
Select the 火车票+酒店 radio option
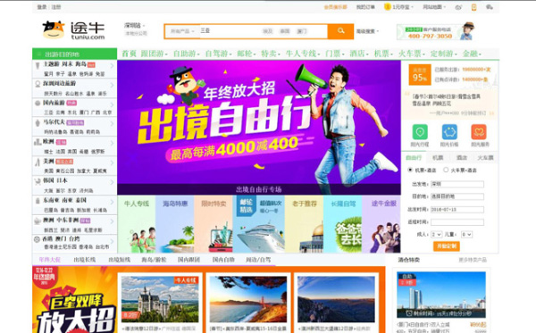pos(446,170)
